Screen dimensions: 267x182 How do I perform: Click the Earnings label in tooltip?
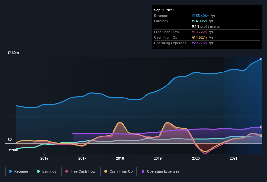click(x=161, y=21)
